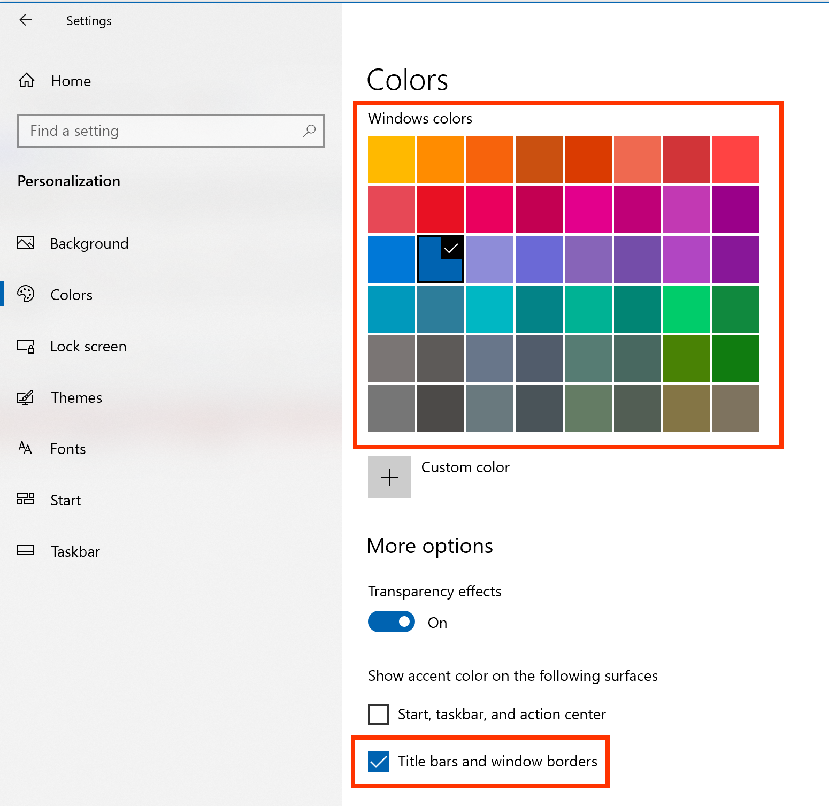Click the Find a setting field
The width and height of the screenshot is (829, 806).
click(x=160, y=131)
